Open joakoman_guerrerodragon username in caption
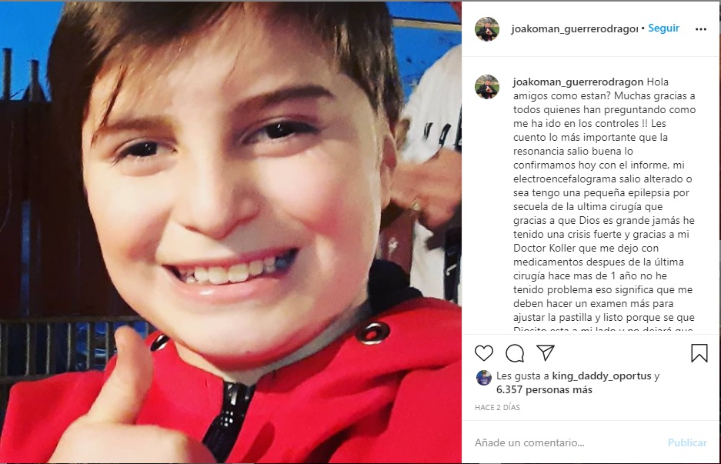The image size is (721, 464). 578,82
